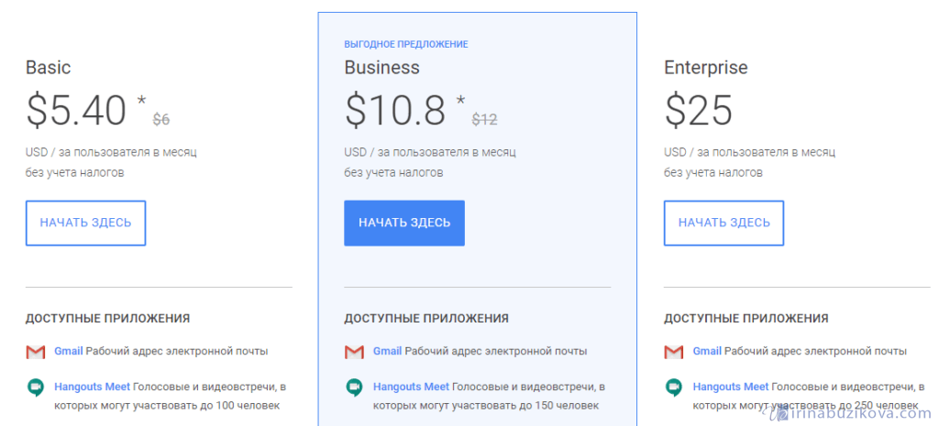Click the ВЫГОДНОЕ ПРЕДЛОЖЕНИЕ label
Image resolution: width=939 pixels, height=426 pixels.
point(406,44)
